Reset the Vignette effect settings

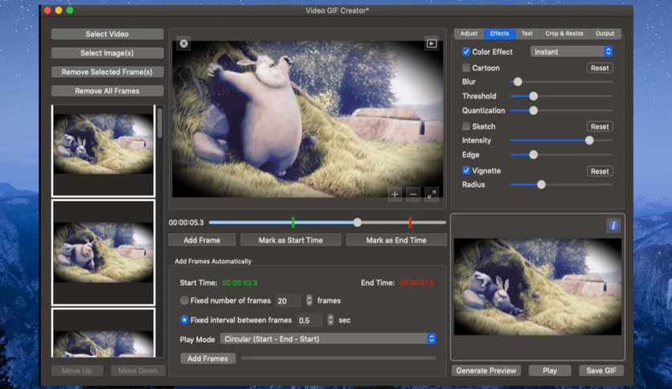(x=600, y=171)
